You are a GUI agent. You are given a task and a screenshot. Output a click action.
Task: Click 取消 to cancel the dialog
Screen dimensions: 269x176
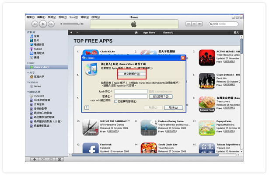[x=174, y=107]
